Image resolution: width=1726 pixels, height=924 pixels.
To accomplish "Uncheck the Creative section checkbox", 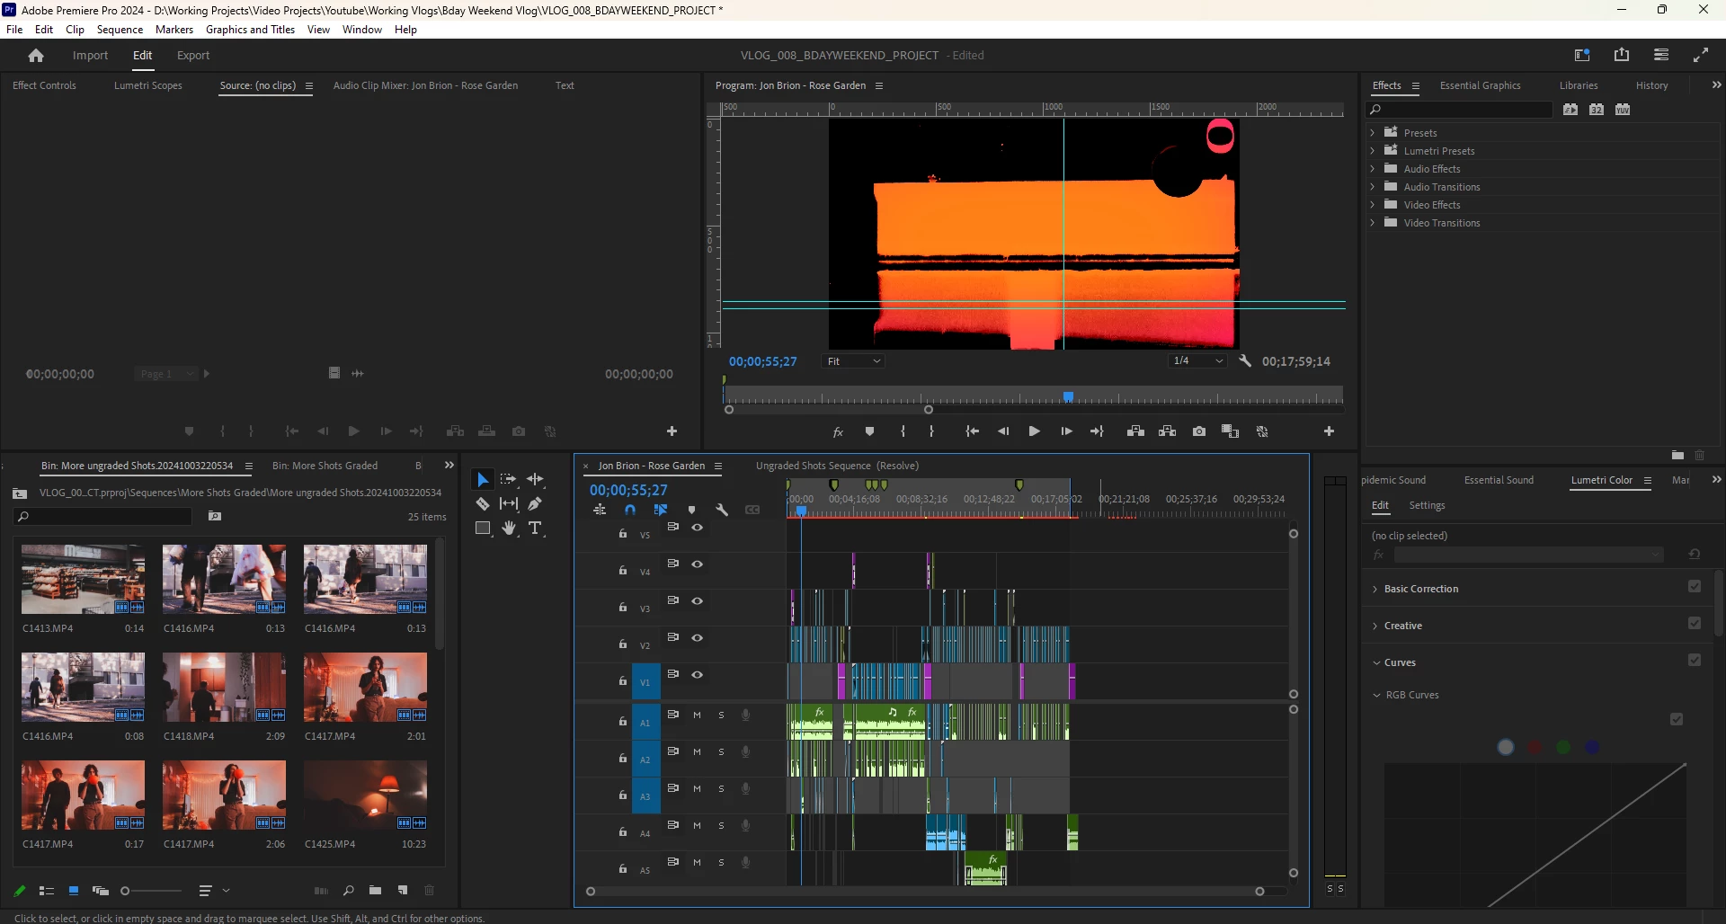I will pos(1695,624).
